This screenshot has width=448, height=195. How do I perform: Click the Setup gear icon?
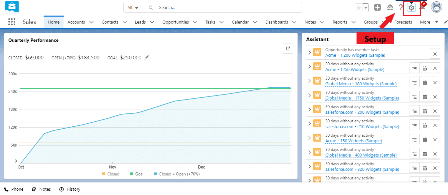pos(411,7)
